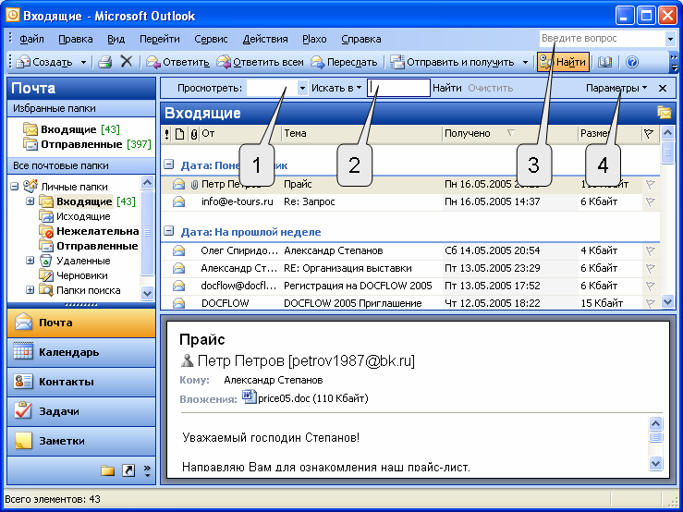The width and height of the screenshot is (683, 512).
Task: Open the Сервис menu
Action: pos(211,39)
